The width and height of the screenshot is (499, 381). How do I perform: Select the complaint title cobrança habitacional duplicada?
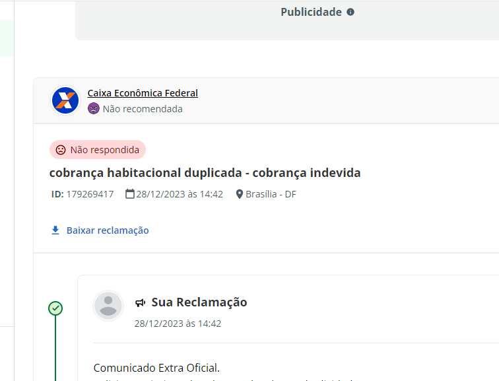coord(205,173)
